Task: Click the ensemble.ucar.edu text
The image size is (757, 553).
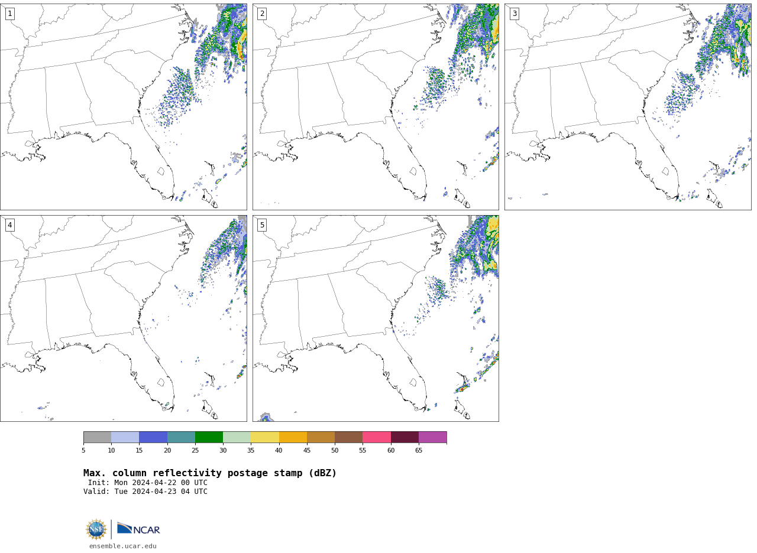Action: [123, 547]
